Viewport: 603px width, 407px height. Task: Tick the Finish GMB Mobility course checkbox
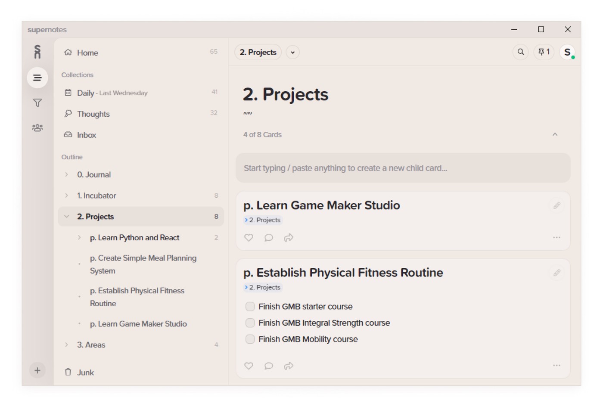point(250,339)
